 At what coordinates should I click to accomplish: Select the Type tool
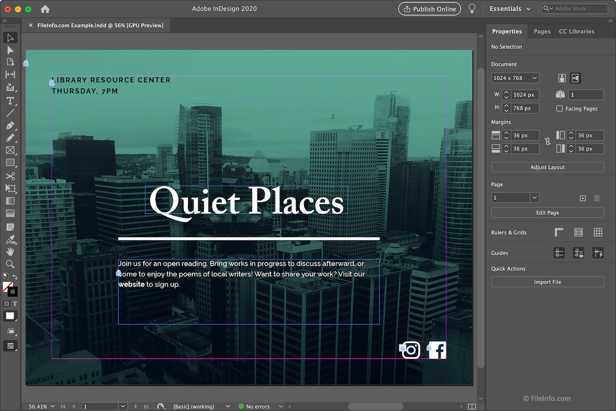[x=10, y=101]
